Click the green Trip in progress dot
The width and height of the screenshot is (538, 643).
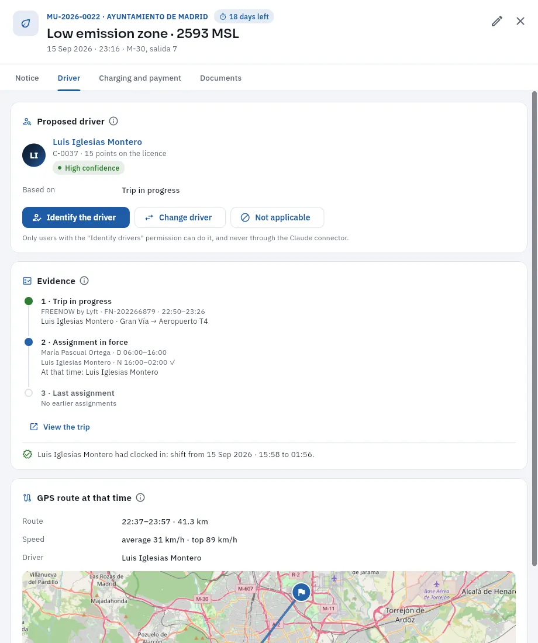click(x=29, y=302)
